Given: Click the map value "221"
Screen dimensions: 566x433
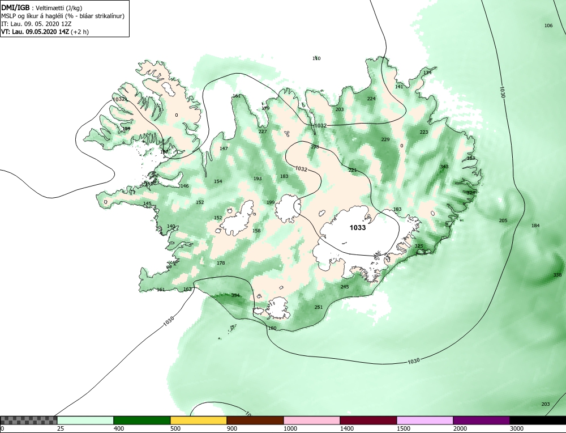Looking at the screenshot, I should pos(352,170).
